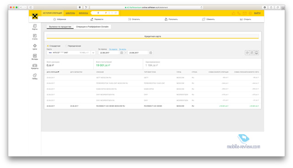Image resolution: width=293 pixels, height=168 pixels.
Task: Go to Цели in the sidebar
Action: click(x=35, y=47)
